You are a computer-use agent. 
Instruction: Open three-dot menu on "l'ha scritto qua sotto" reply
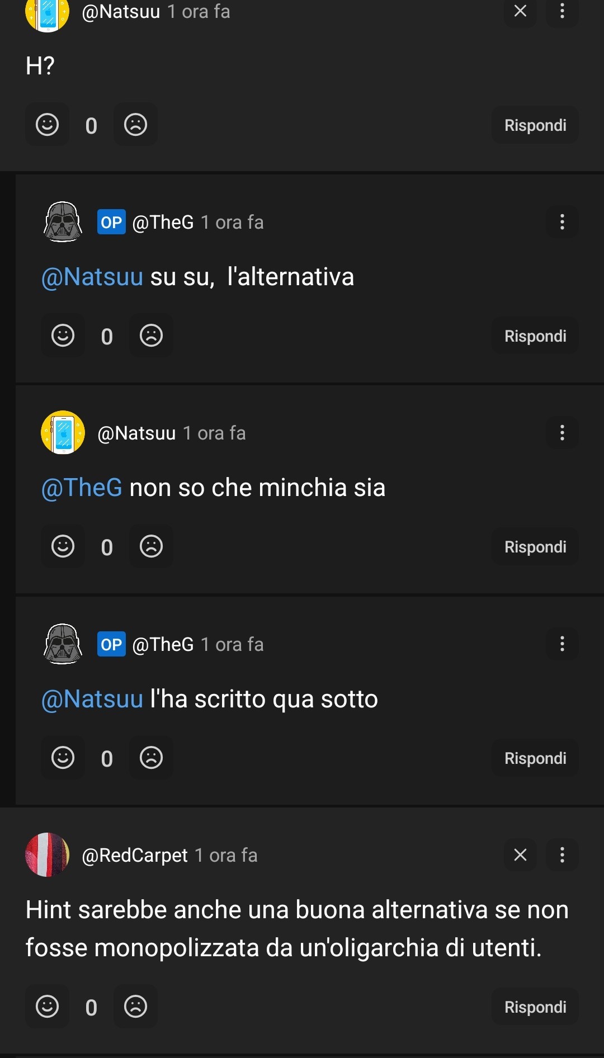(562, 644)
